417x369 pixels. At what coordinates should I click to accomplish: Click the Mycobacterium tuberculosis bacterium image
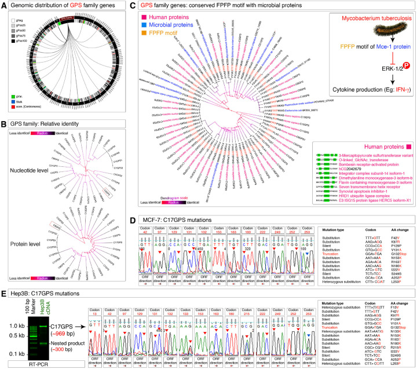point(391,30)
